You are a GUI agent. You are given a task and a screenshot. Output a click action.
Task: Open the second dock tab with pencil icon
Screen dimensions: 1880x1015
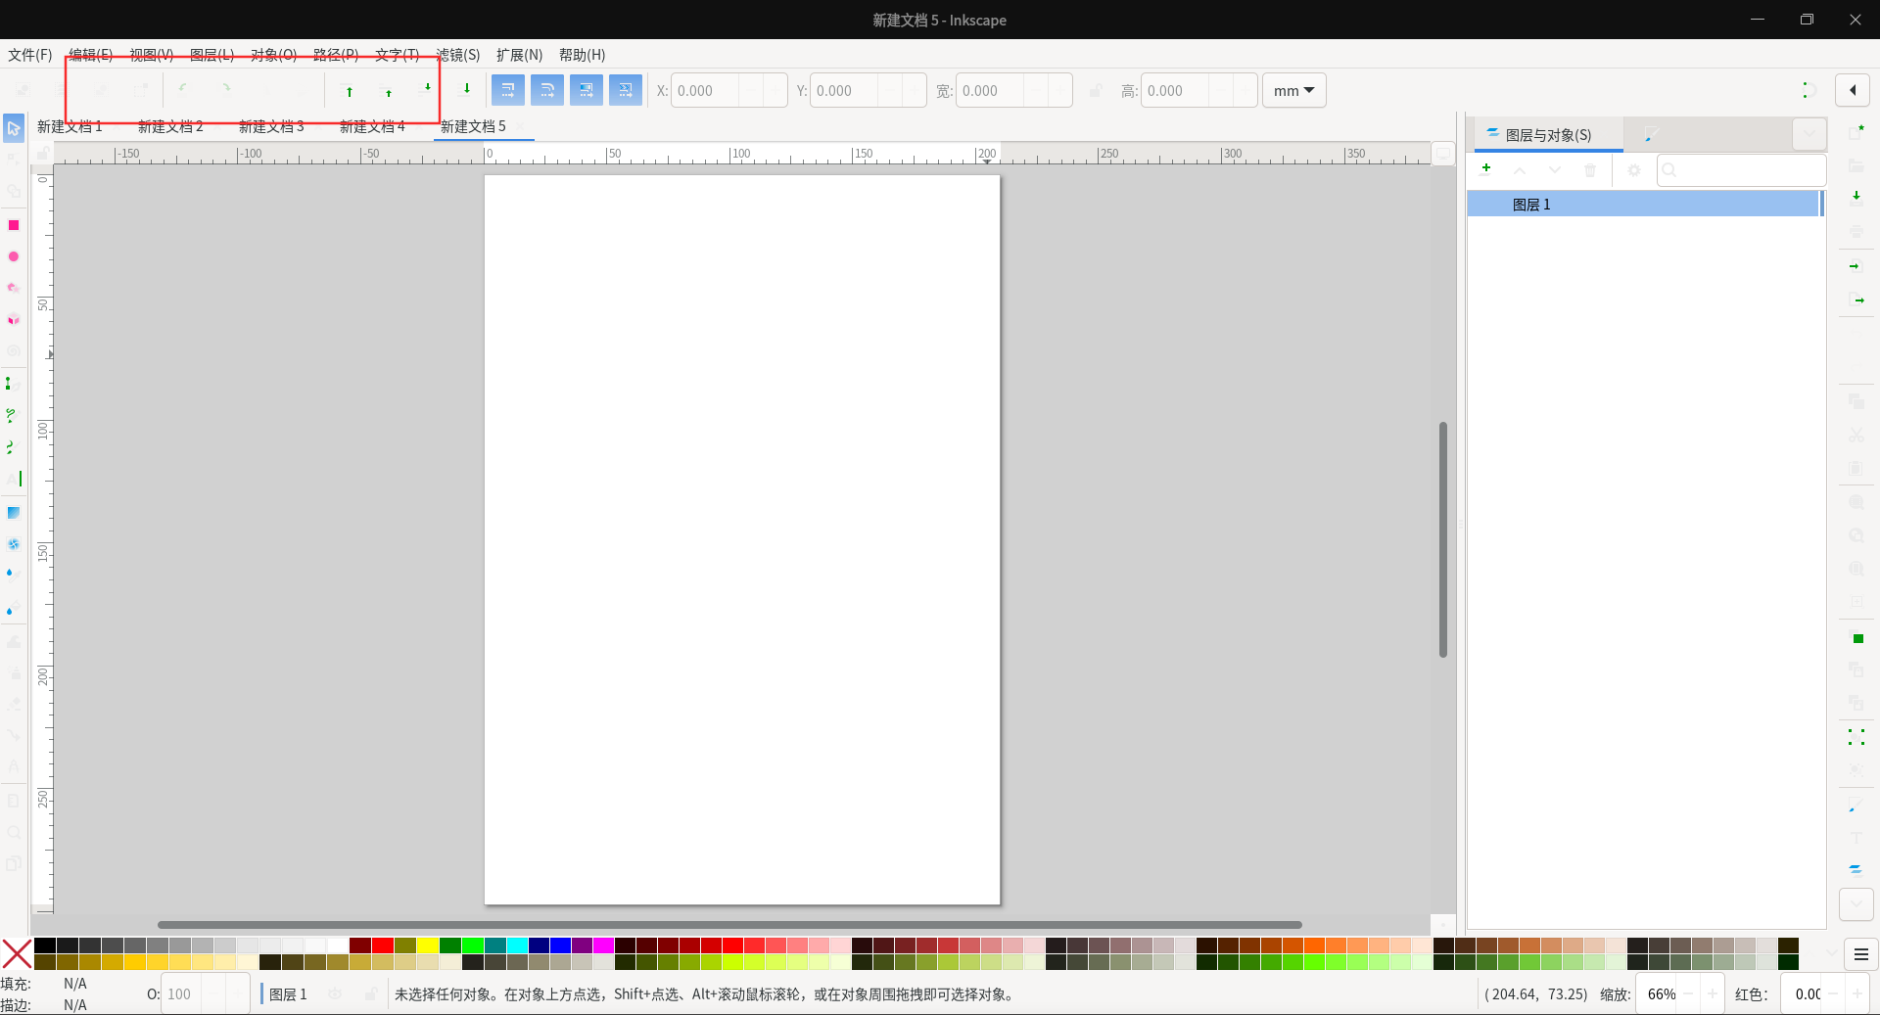[x=1652, y=135]
